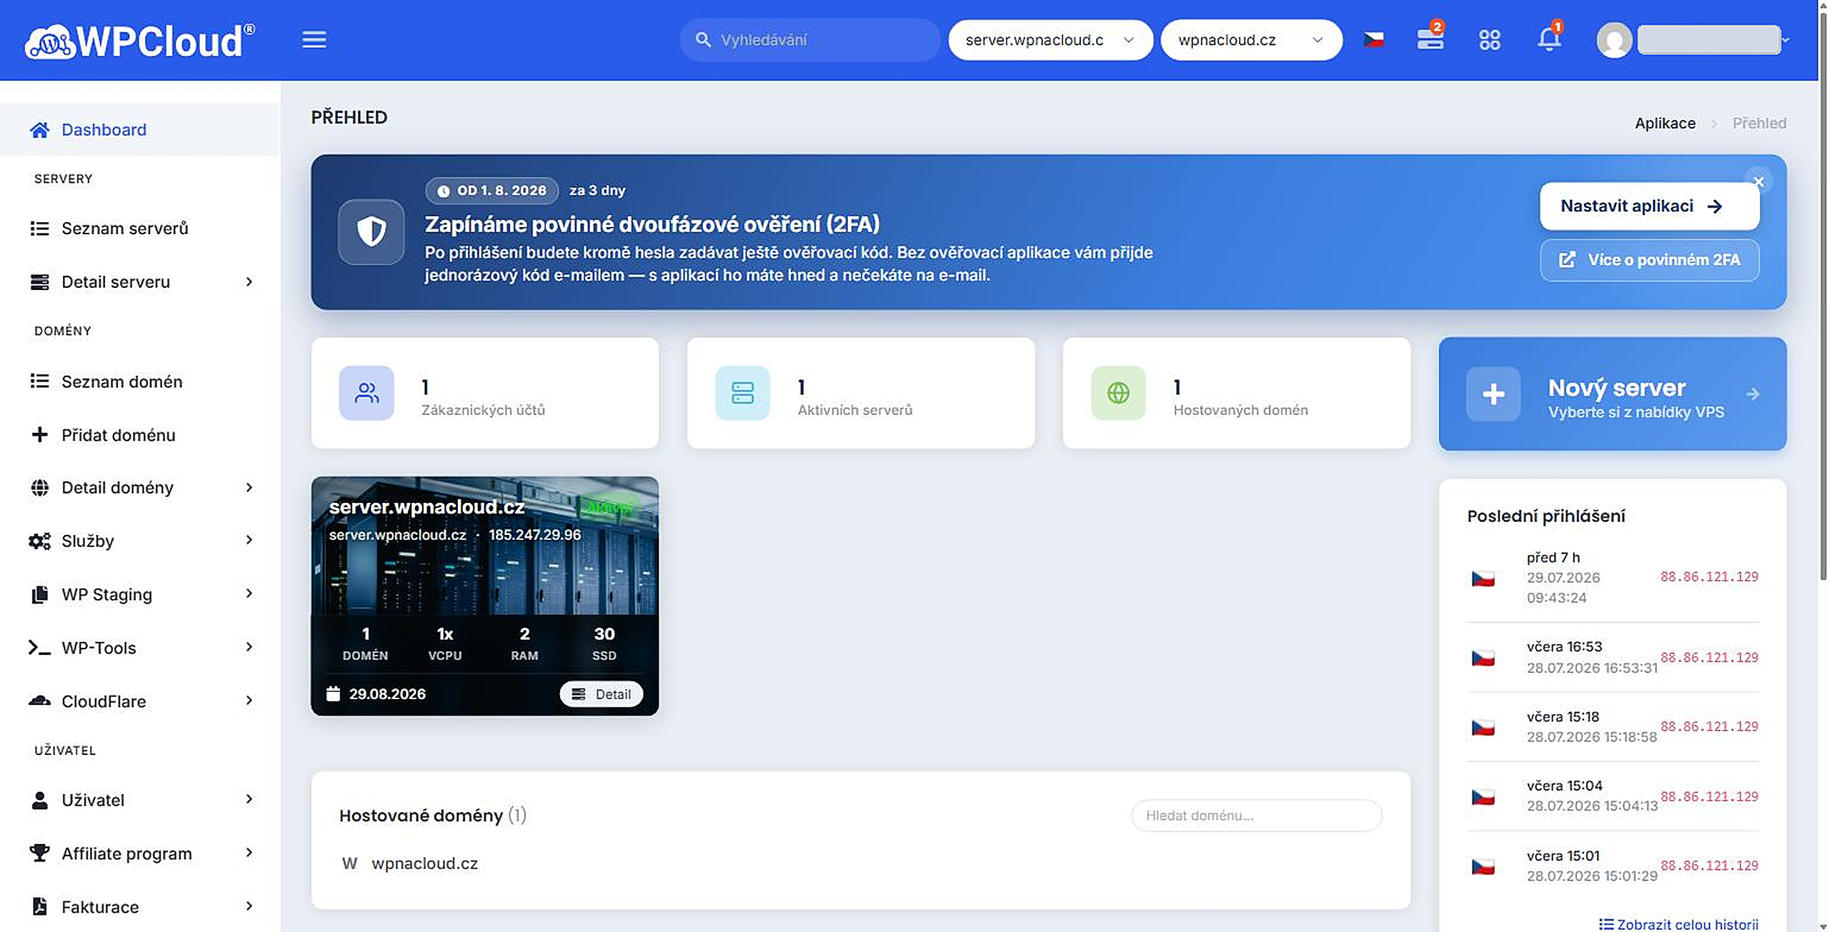Open the Czech flag language selector

[1373, 40]
